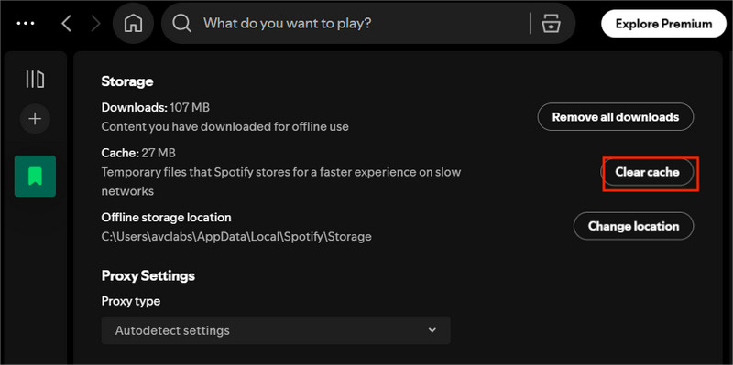Open the Browse icon in search bar
This screenshot has height=365, width=733.
coord(552,24)
